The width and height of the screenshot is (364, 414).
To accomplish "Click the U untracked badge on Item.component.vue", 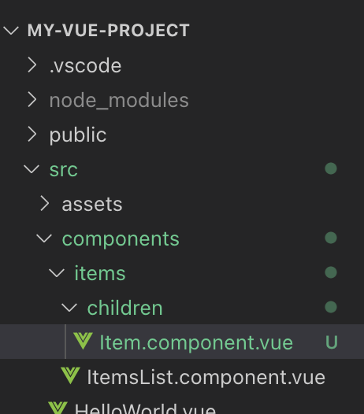I will click(x=332, y=342).
